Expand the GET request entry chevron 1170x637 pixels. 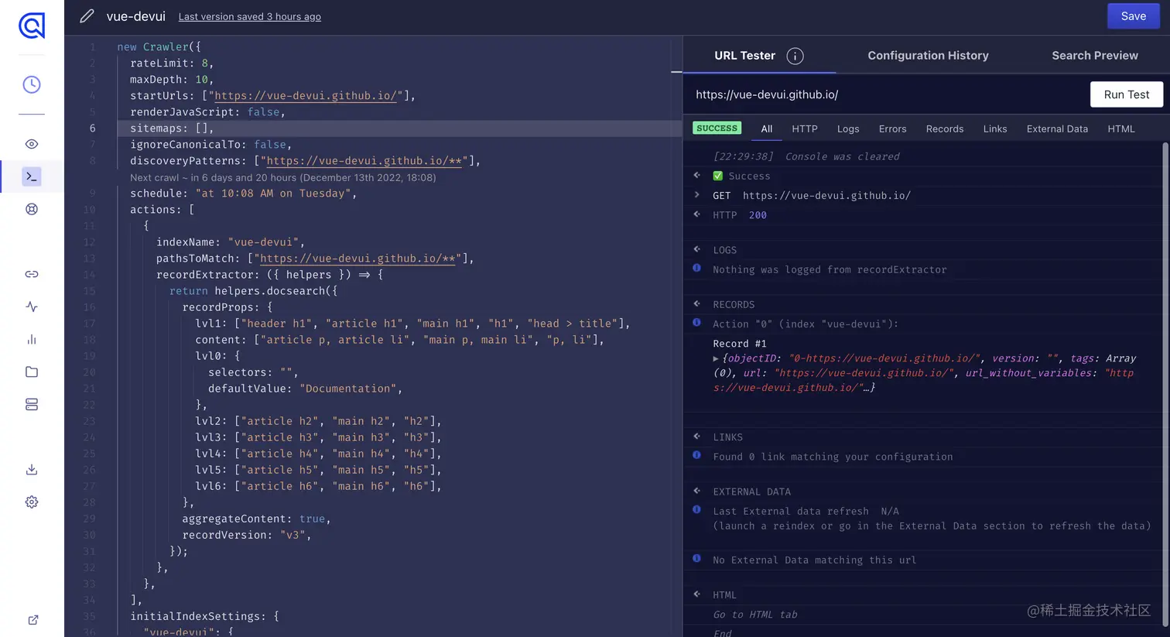696,195
